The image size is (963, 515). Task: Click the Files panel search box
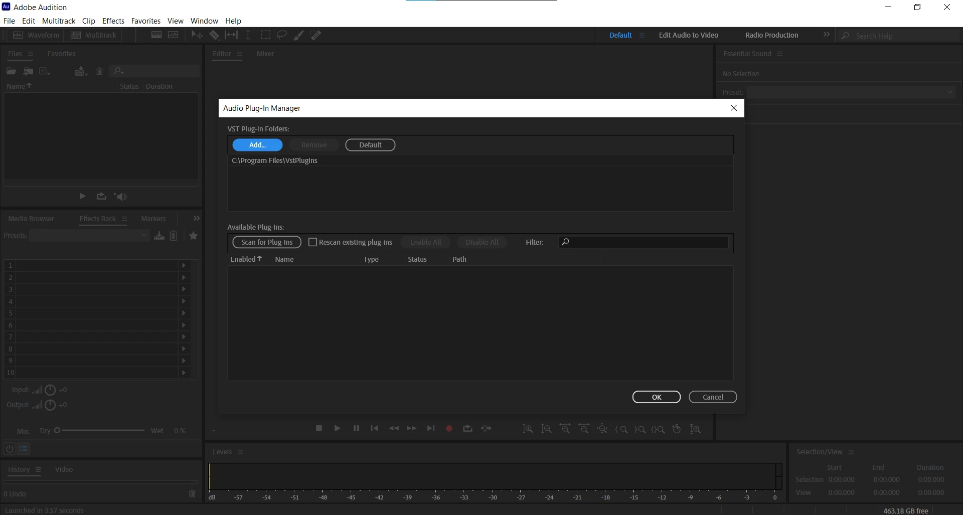click(x=155, y=71)
